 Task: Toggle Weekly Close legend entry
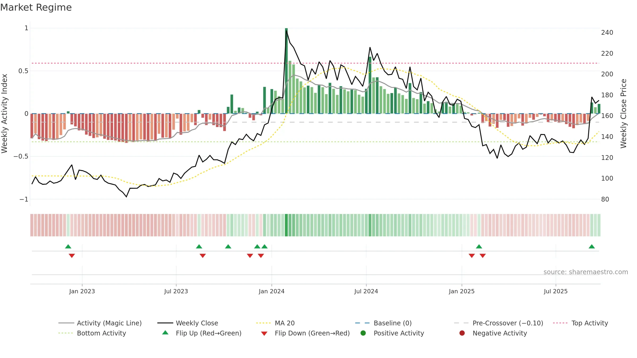pyautogui.click(x=188, y=323)
